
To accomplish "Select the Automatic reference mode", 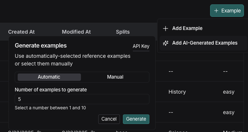I will (49, 77).
